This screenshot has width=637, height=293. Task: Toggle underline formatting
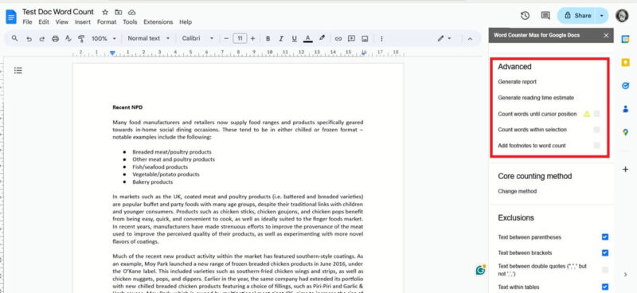coord(294,38)
